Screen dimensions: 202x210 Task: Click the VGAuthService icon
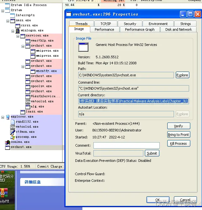click(x=28, y=97)
